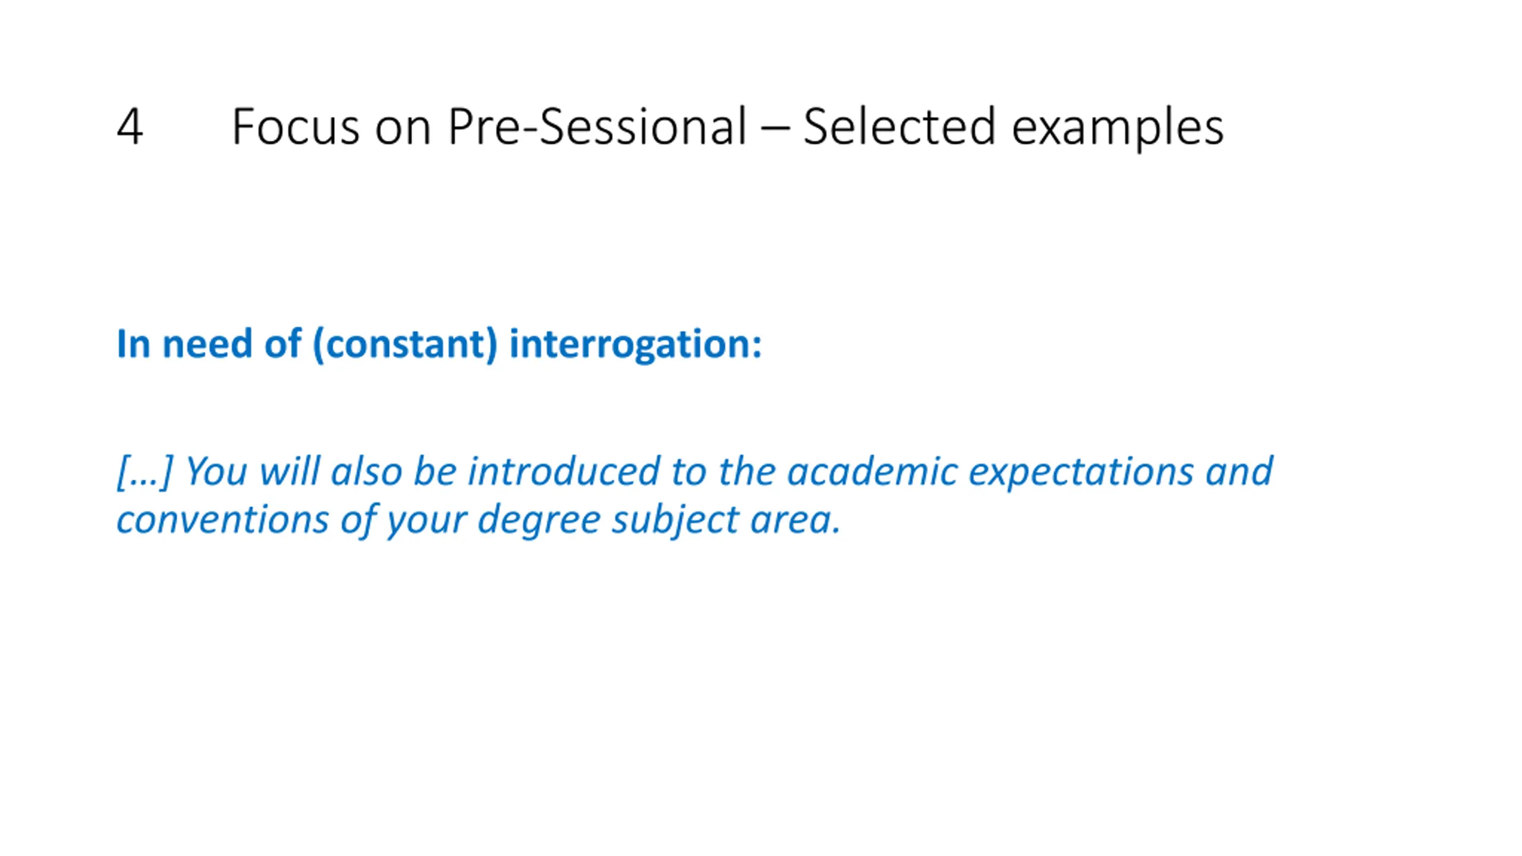
Task: Click the italic word area. ending the quote
Action: (796, 521)
